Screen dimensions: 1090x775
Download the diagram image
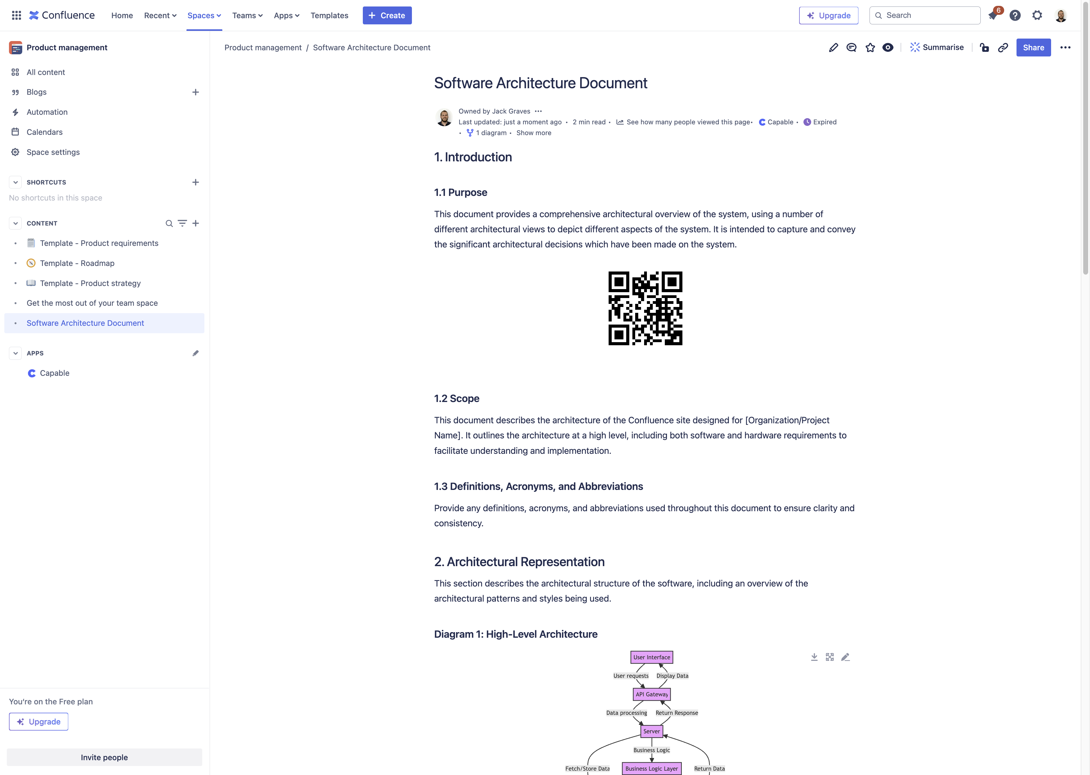814,657
